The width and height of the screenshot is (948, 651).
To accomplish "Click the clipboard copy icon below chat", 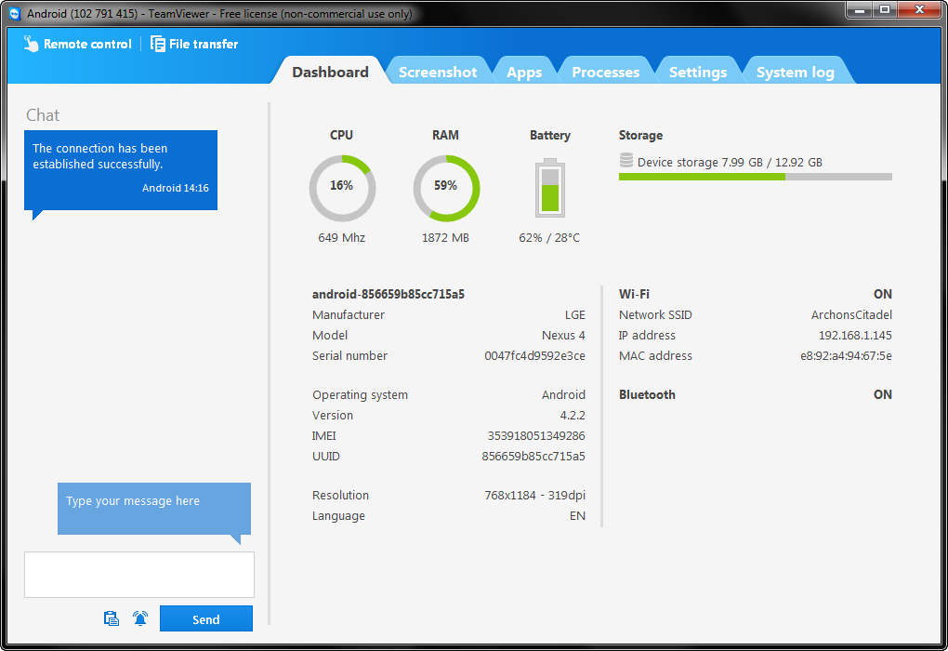I will tap(111, 618).
